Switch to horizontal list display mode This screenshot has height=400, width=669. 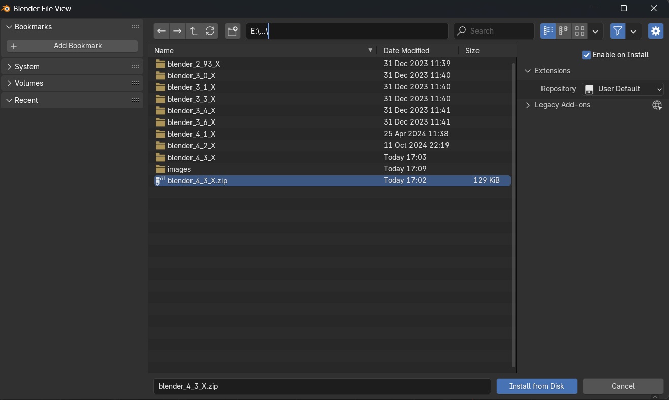(x=564, y=31)
